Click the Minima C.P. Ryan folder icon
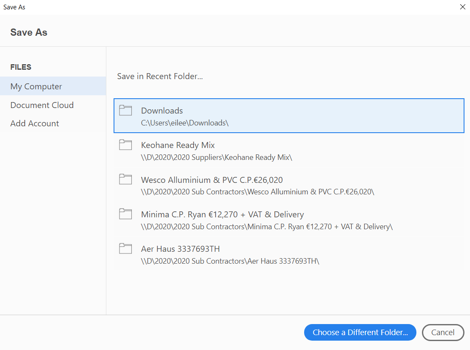The height and width of the screenshot is (350, 470). [125, 214]
